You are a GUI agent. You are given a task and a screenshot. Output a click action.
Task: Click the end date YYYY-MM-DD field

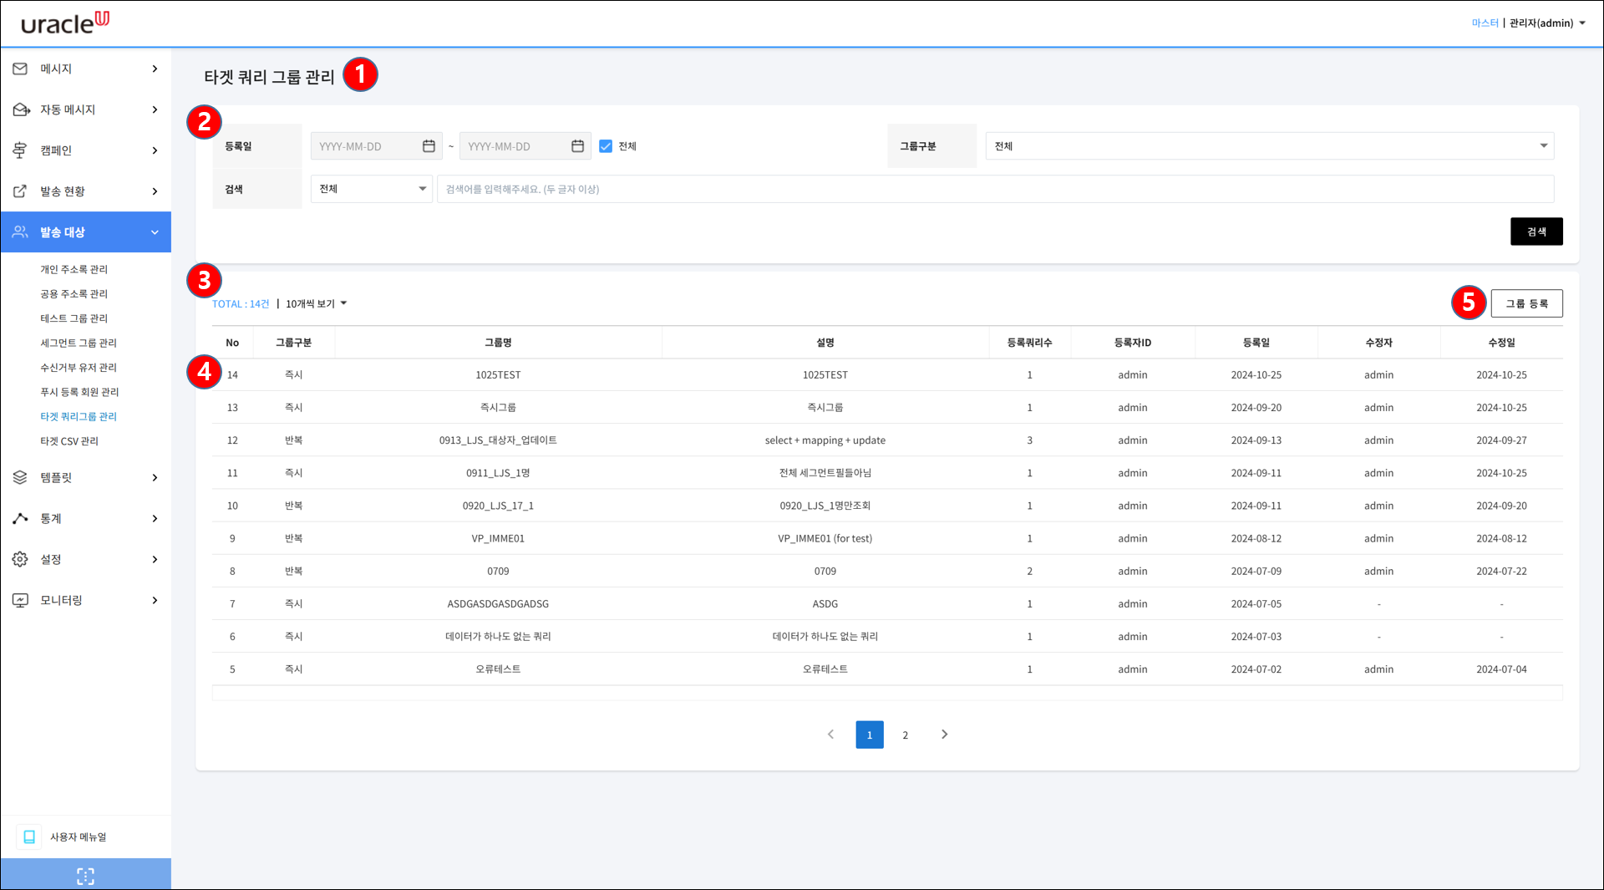click(x=525, y=146)
